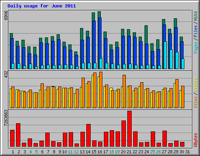Screen dimensions: 200x156
Task: Click the '6906' hits axis label
Action: pos(6,16)
